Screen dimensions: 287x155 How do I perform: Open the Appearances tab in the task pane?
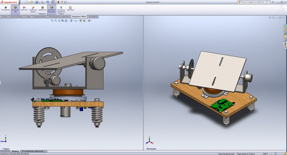pyautogui.click(x=285, y=44)
